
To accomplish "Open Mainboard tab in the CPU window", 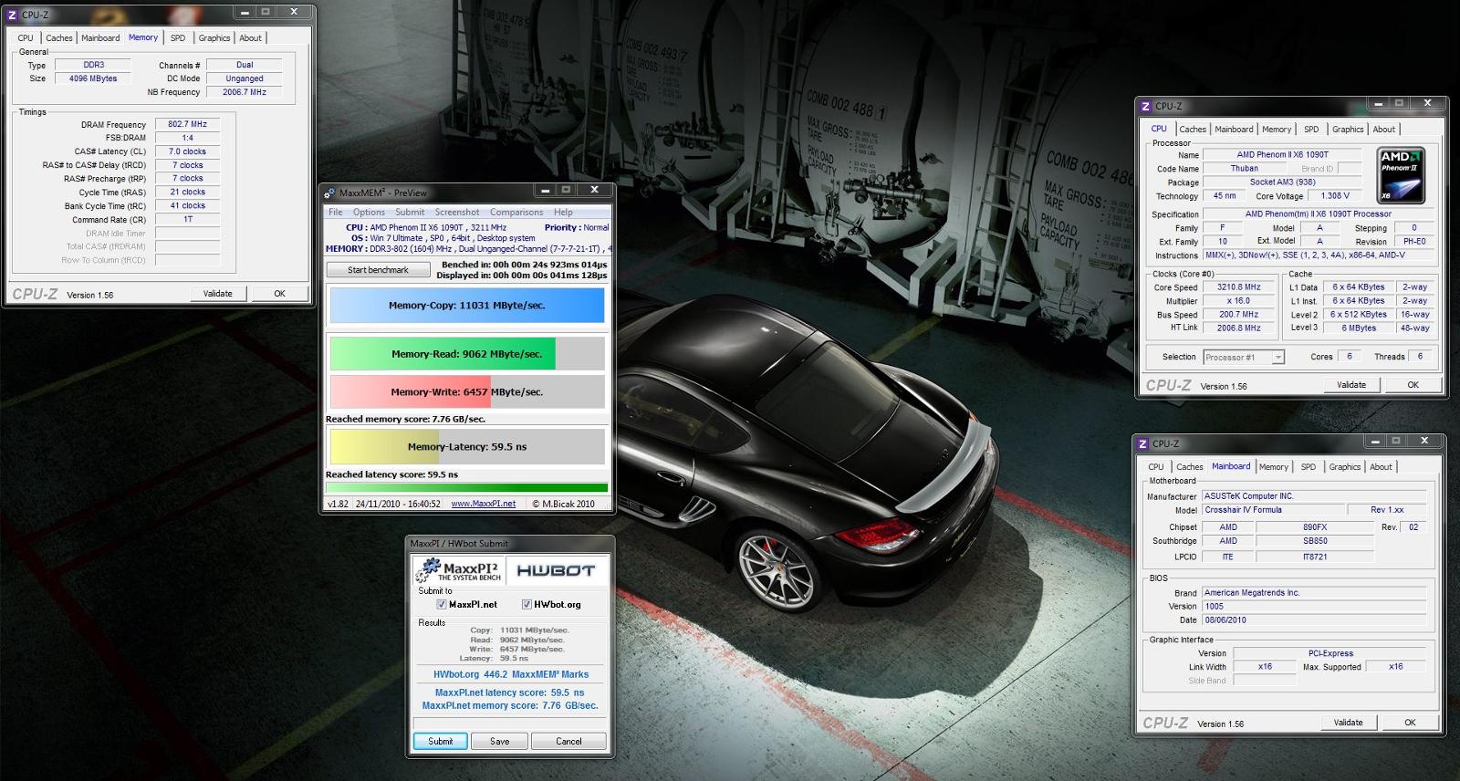I will point(1234,129).
